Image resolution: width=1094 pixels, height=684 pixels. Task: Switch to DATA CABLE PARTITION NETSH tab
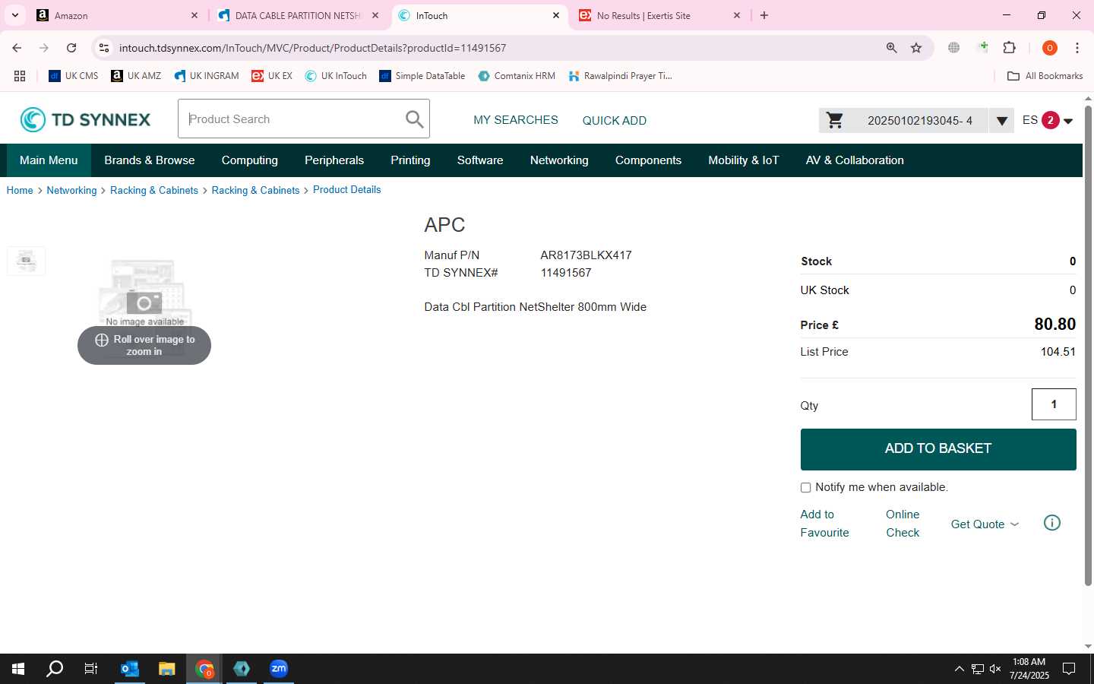[x=298, y=15]
